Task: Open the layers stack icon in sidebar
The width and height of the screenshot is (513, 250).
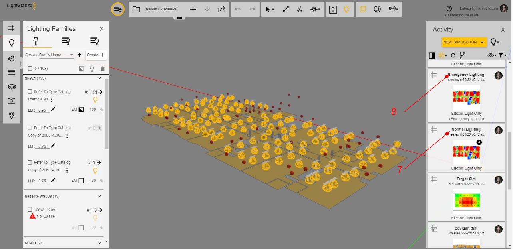Action: 12,87
